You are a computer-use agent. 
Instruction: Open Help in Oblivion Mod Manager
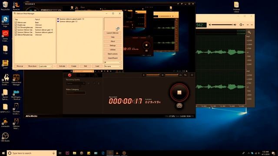pyautogui.click(x=113, y=37)
